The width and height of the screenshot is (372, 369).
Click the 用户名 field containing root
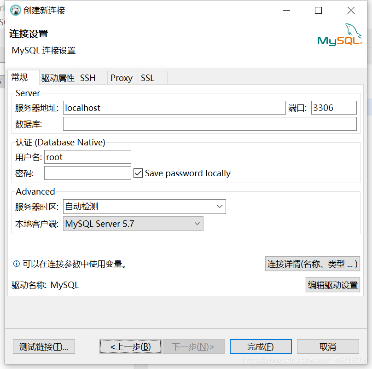point(87,157)
